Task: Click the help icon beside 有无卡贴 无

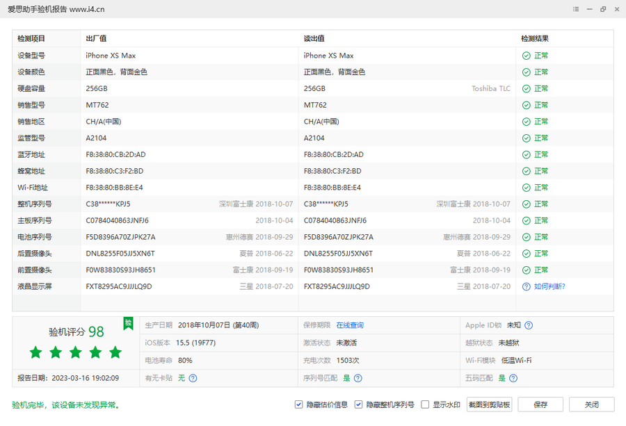Action: tap(193, 378)
